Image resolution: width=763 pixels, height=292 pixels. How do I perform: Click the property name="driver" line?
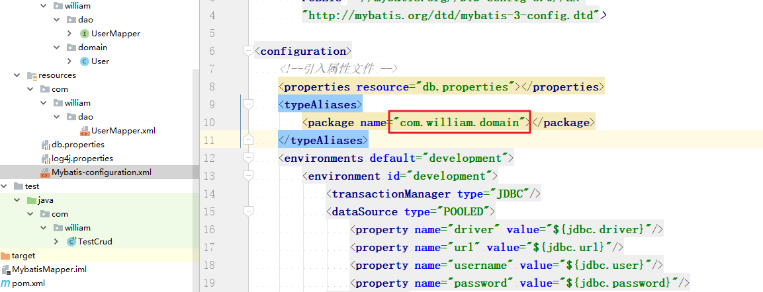point(506,229)
